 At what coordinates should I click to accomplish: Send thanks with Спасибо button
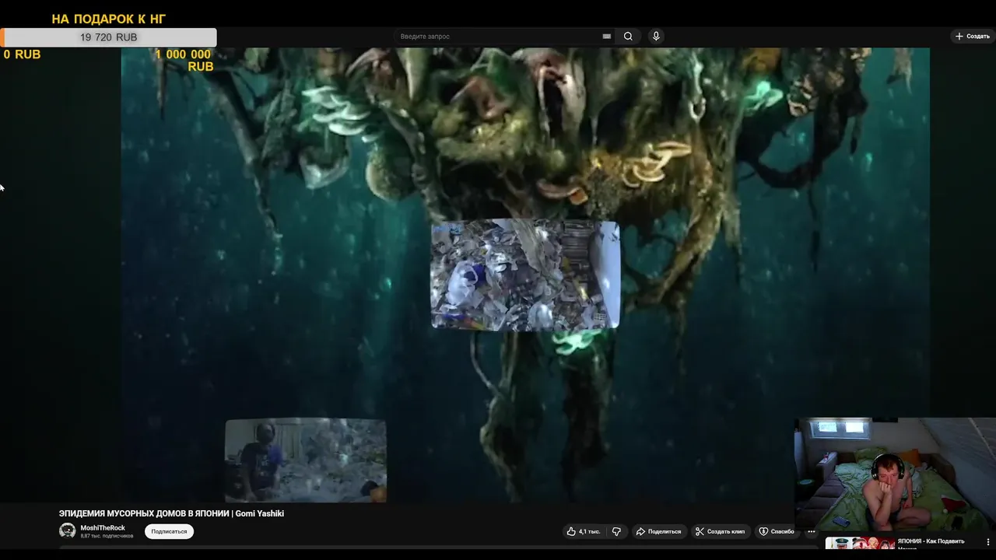pyautogui.click(x=777, y=531)
